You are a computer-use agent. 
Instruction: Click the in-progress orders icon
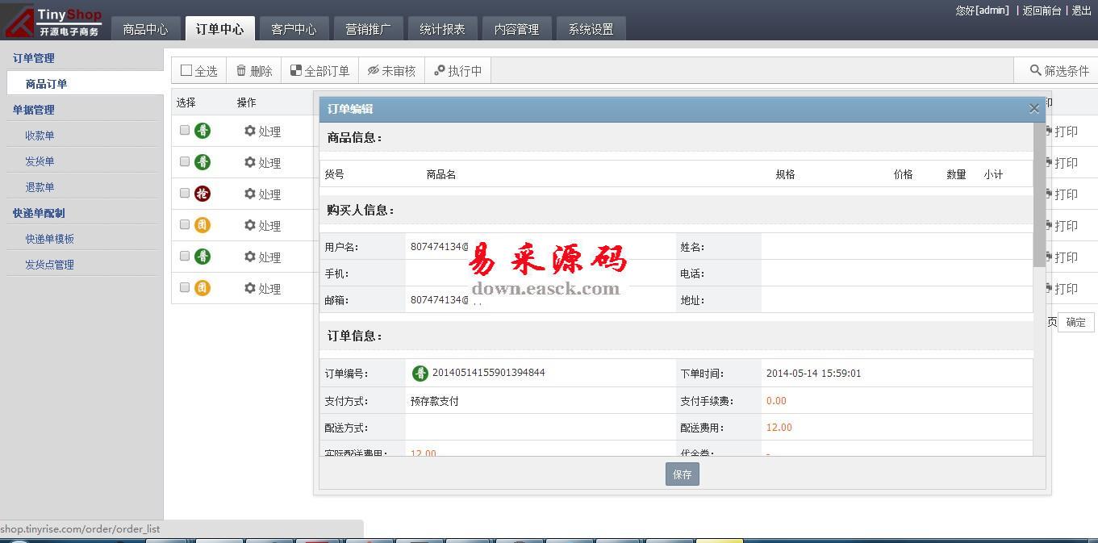pos(440,71)
